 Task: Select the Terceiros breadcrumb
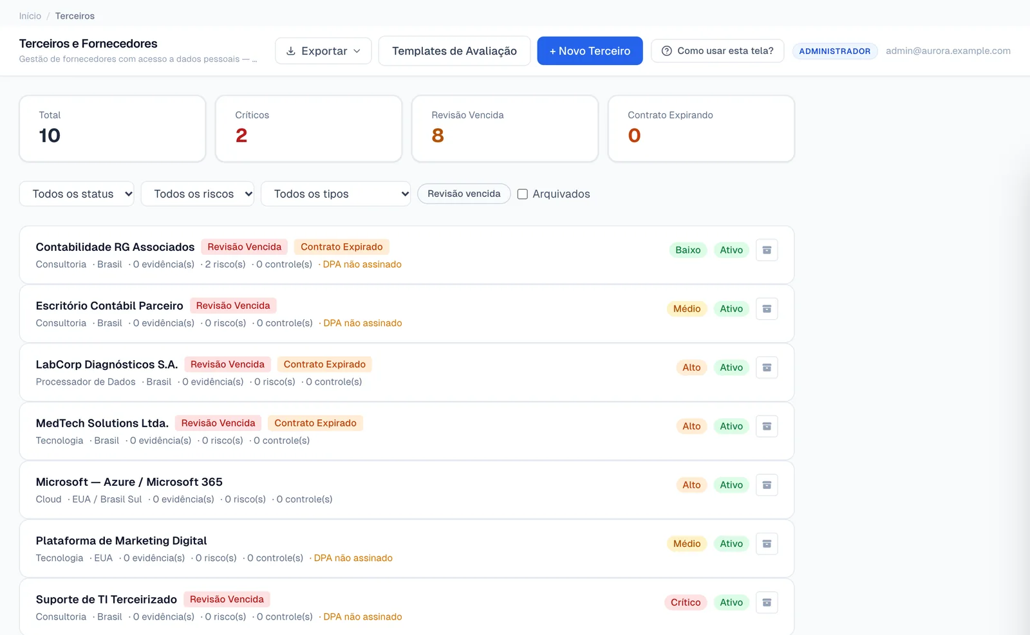75,16
